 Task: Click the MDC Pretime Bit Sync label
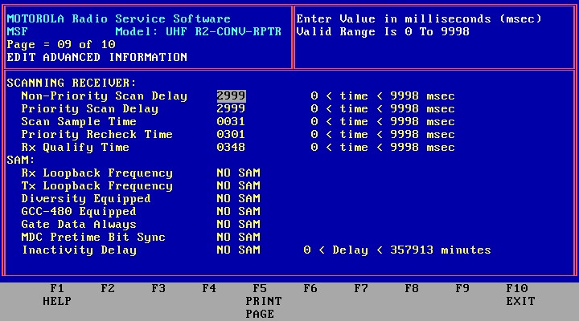tap(93, 237)
